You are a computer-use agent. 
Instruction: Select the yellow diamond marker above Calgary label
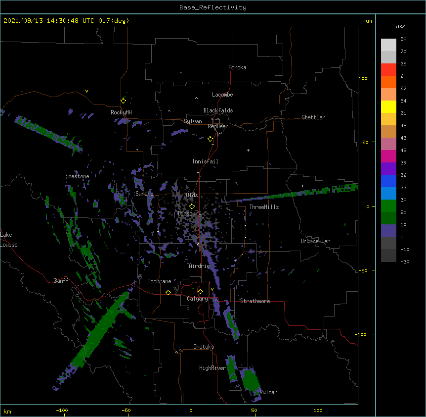pos(200,292)
